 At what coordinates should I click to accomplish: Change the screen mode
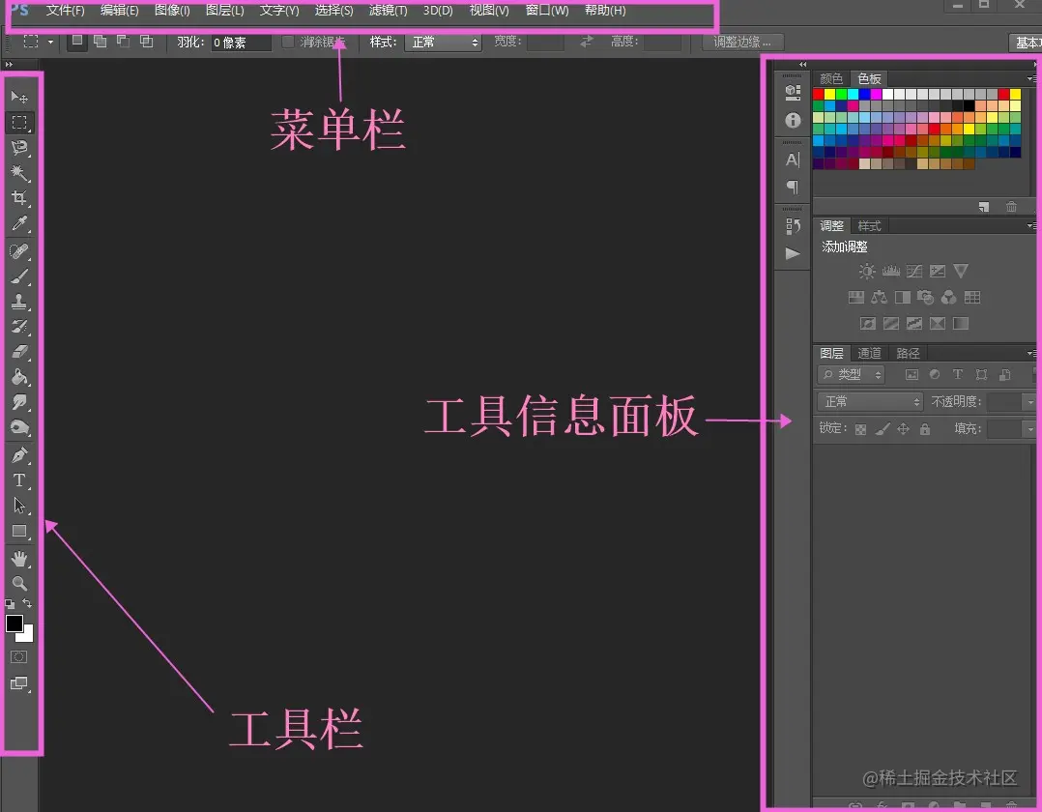click(x=19, y=683)
